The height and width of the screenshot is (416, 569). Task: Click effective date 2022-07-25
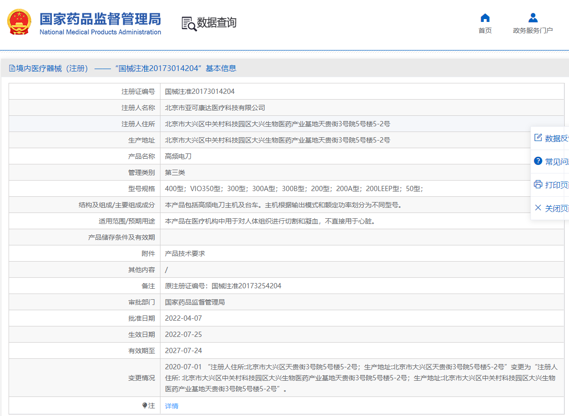point(183,335)
